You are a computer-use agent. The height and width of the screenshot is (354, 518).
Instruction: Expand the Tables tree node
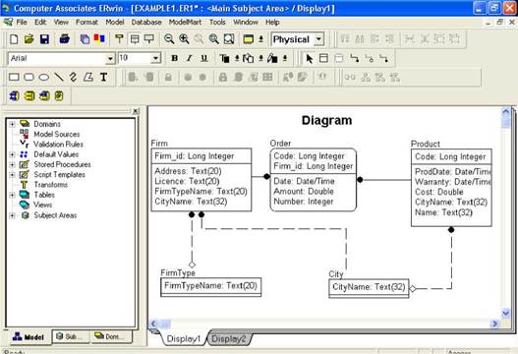(x=12, y=195)
